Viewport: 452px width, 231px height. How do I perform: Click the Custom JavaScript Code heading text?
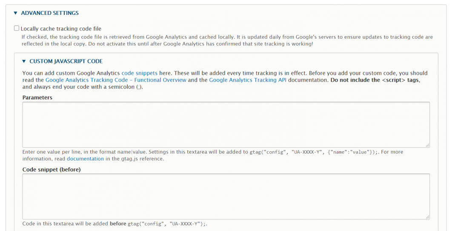[x=66, y=61]
